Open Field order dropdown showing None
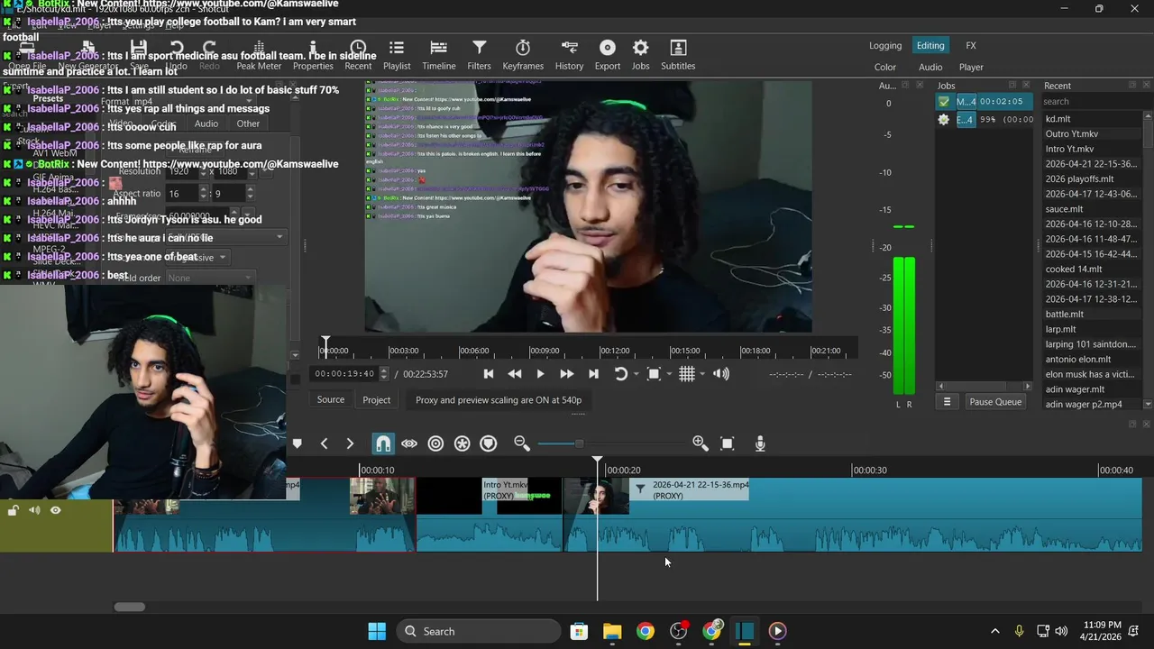Viewport: 1154px width, 649px height. click(x=212, y=278)
